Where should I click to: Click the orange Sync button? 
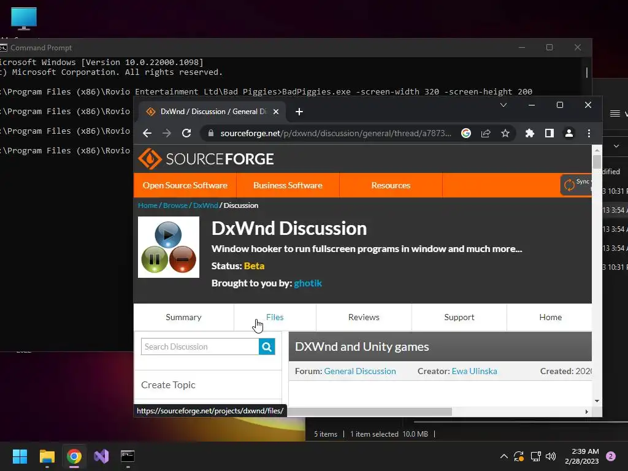click(x=576, y=185)
